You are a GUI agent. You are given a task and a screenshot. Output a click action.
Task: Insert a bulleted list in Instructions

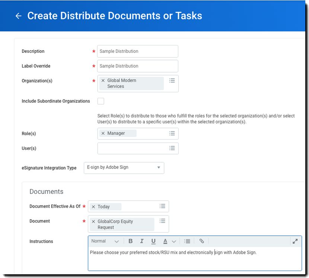pyautogui.click(x=187, y=241)
